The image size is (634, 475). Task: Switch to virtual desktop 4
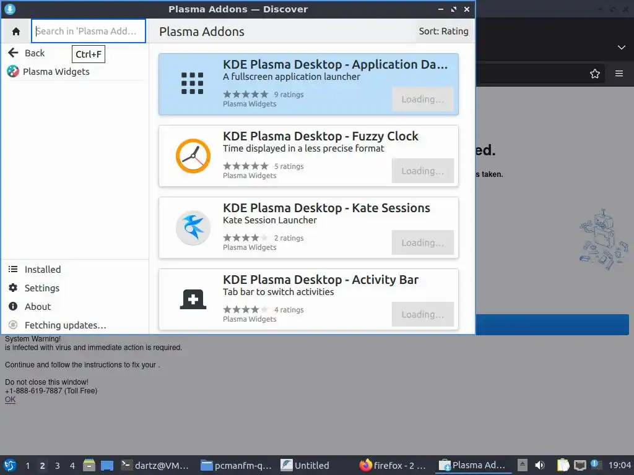click(x=72, y=466)
